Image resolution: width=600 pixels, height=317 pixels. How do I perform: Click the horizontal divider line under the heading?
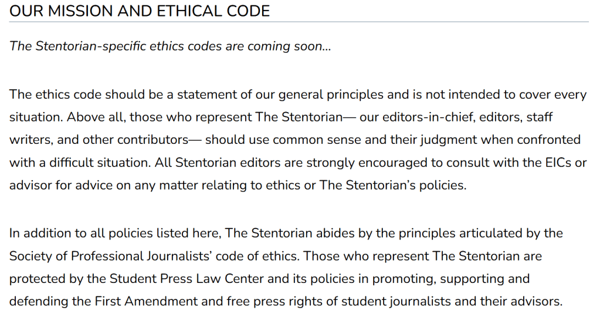pyautogui.click(x=299, y=22)
